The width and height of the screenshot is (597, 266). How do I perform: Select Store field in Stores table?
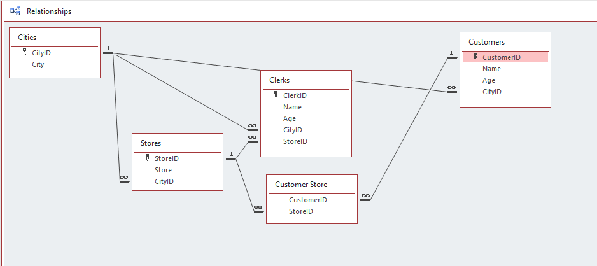(x=163, y=170)
